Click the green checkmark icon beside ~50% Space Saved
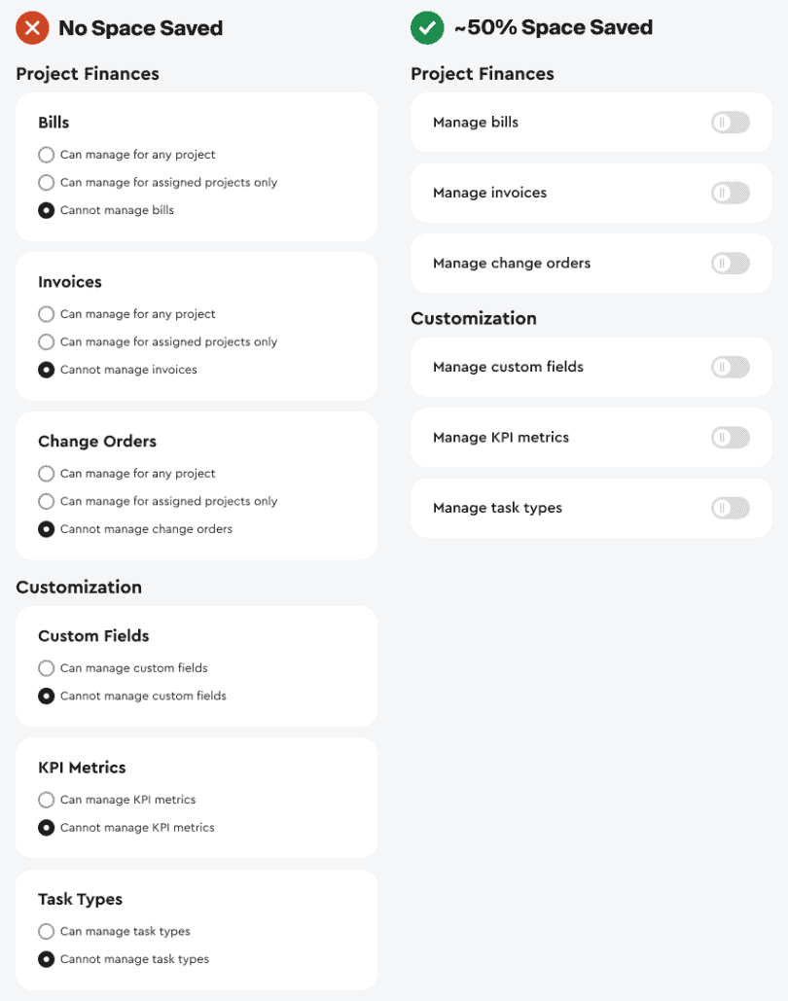Image resolution: width=788 pixels, height=1001 pixels. (427, 28)
